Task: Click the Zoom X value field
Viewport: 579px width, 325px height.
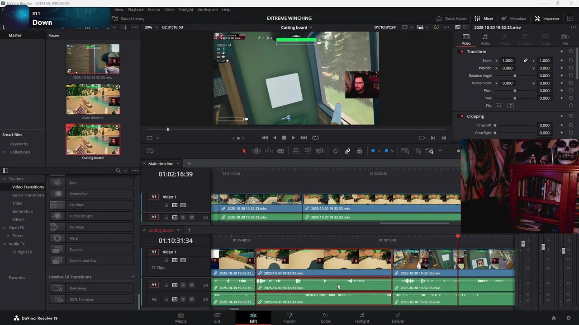Action: pyautogui.click(x=508, y=60)
